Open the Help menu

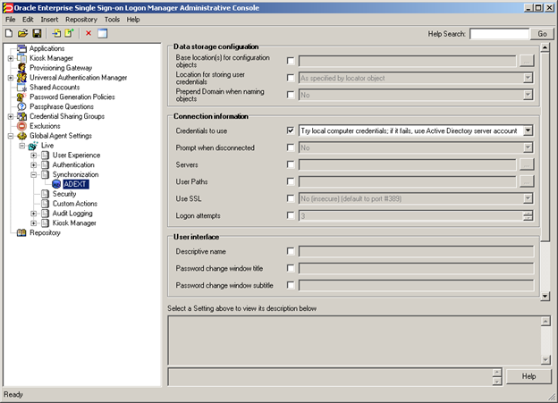pyautogui.click(x=133, y=20)
